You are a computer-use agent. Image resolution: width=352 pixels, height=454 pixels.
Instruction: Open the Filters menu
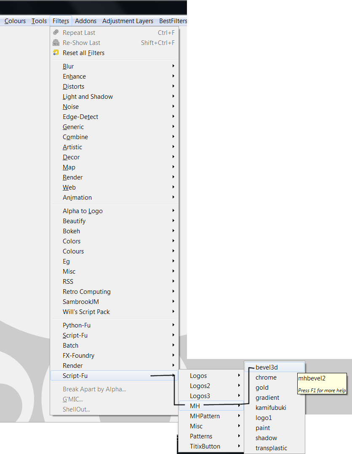(61, 21)
